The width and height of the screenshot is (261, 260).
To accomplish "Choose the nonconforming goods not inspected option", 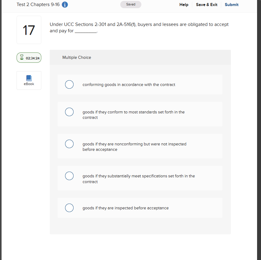I will [69, 144].
